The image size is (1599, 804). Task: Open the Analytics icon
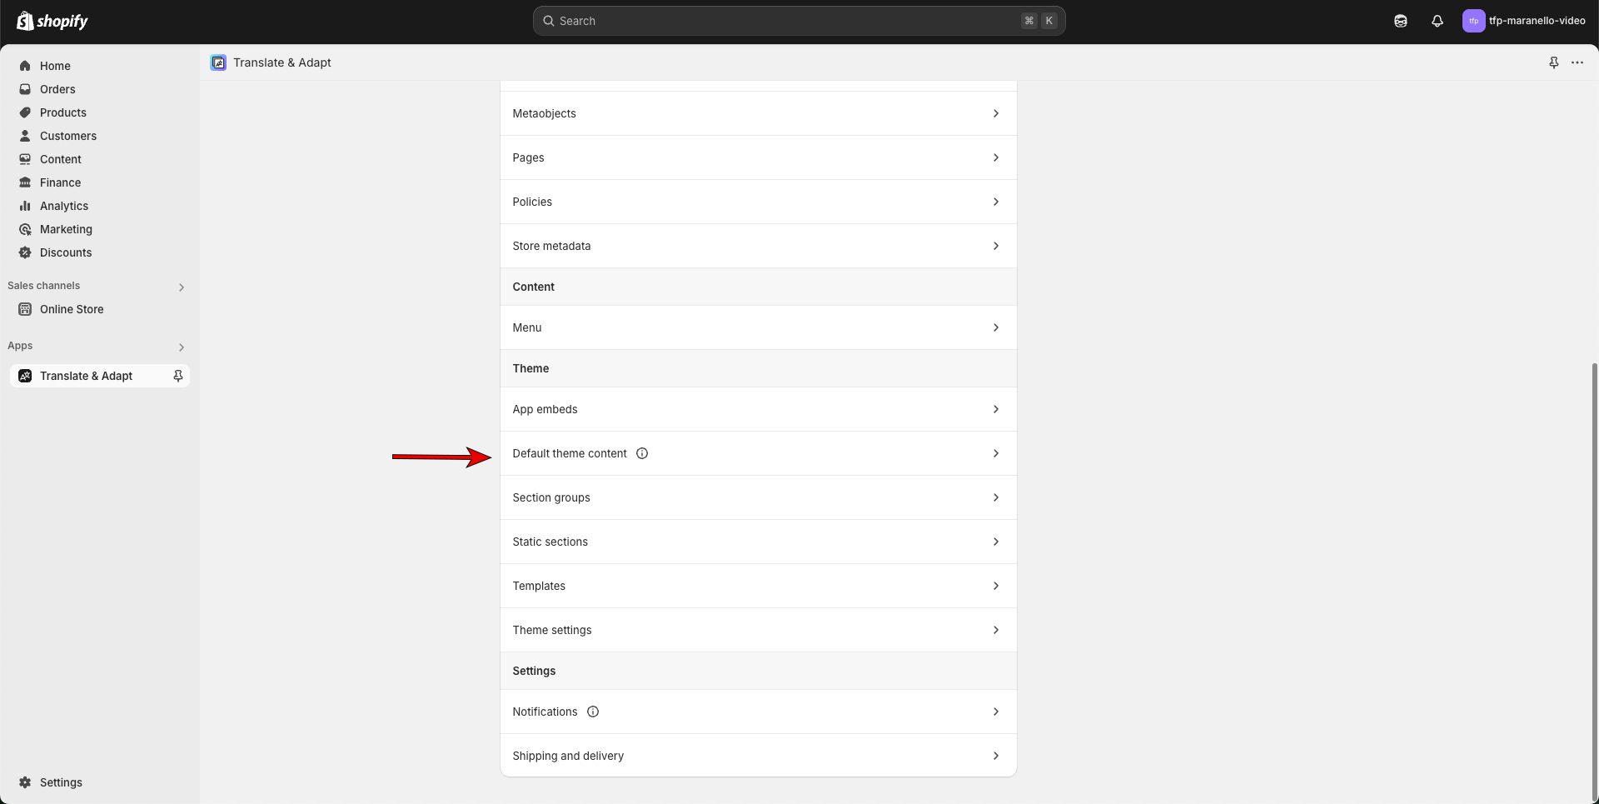(24, 206)
